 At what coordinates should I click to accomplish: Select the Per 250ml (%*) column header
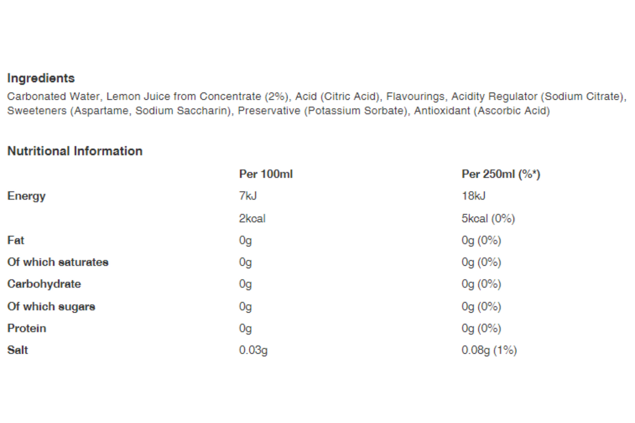501,175
